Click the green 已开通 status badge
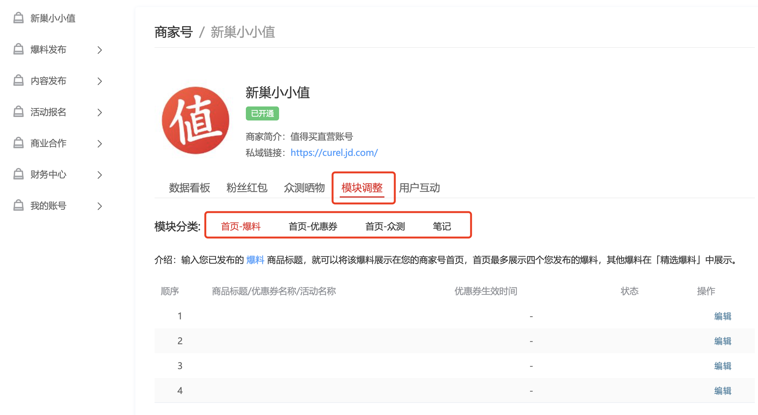This screenshot has height=415, width=758. pos(262,113)
